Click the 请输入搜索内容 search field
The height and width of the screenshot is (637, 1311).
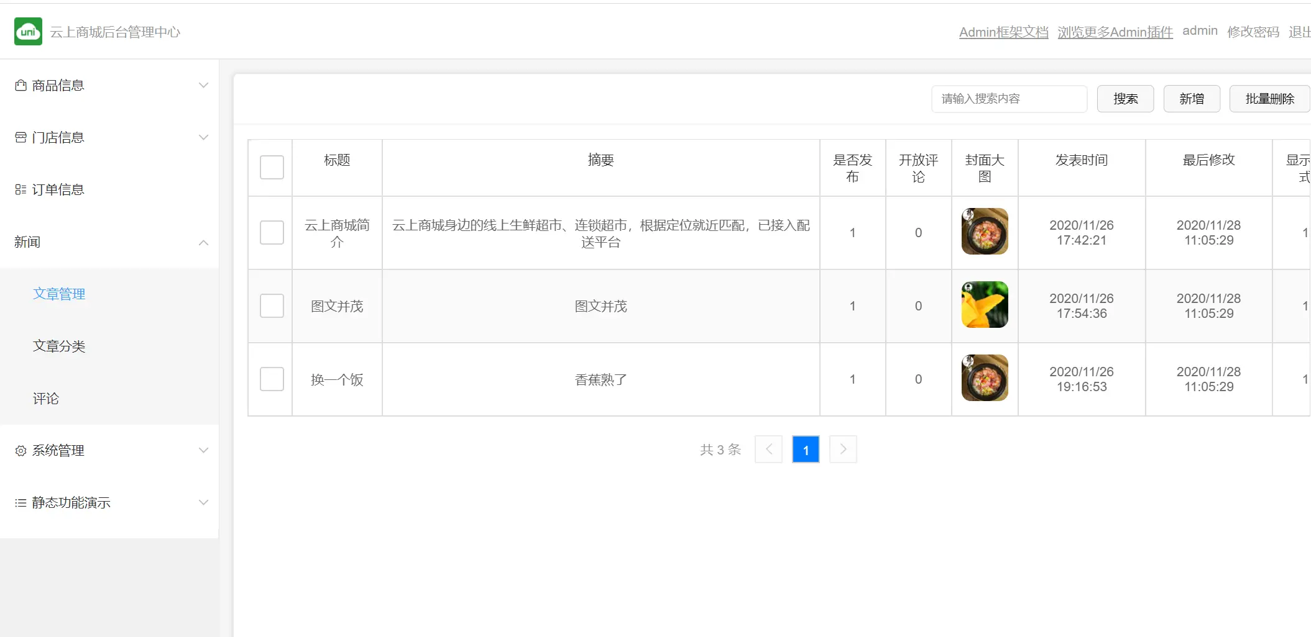(x=1009, y=99)
